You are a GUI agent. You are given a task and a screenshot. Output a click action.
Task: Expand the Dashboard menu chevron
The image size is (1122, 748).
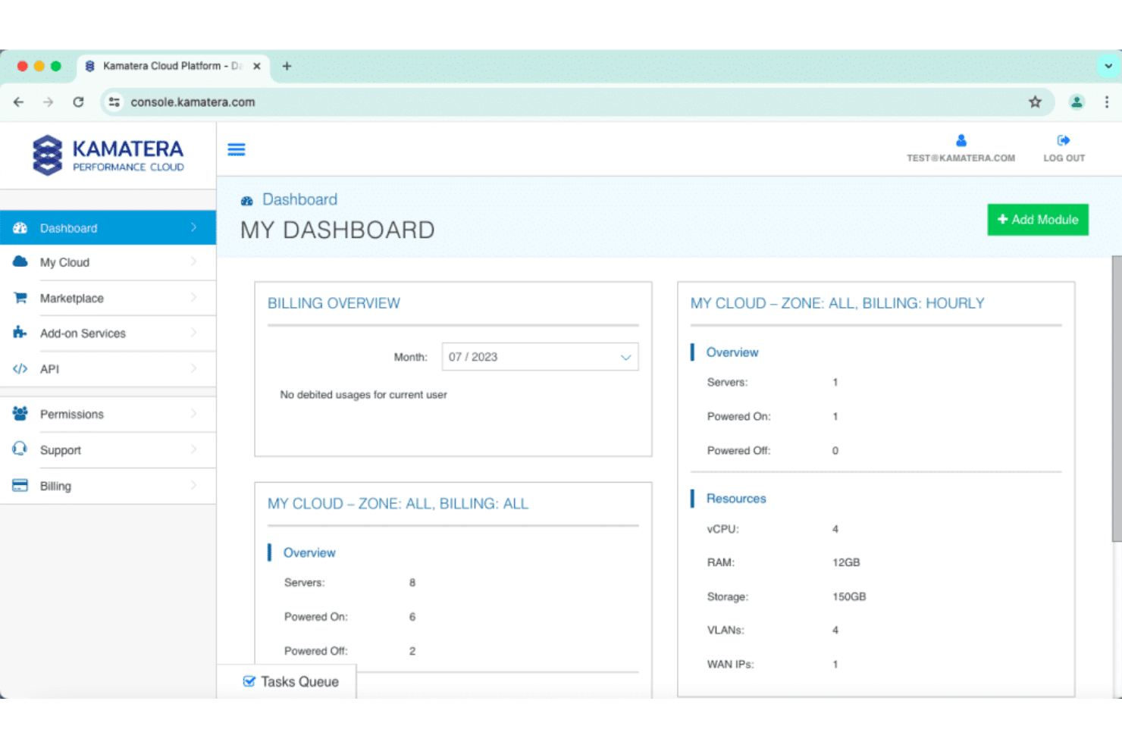tap(193, 227)
